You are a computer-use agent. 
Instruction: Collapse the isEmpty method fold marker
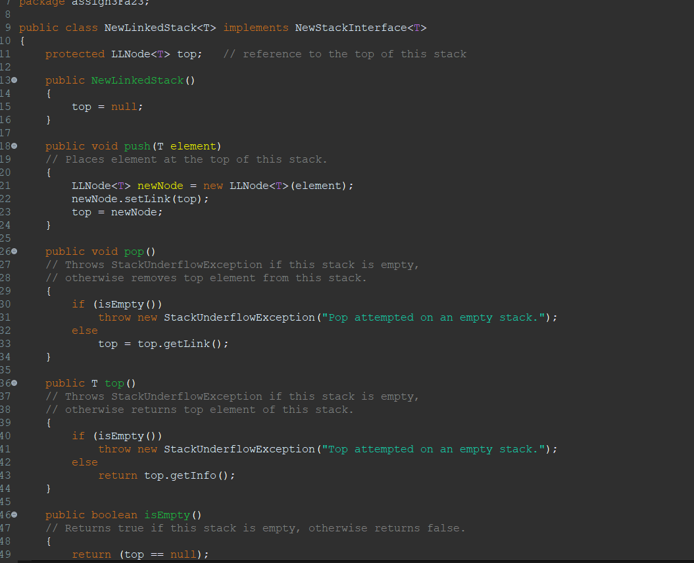tap(13, 514)
